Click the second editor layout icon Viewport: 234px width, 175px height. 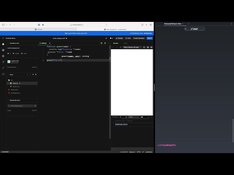[x=105, y=43]
